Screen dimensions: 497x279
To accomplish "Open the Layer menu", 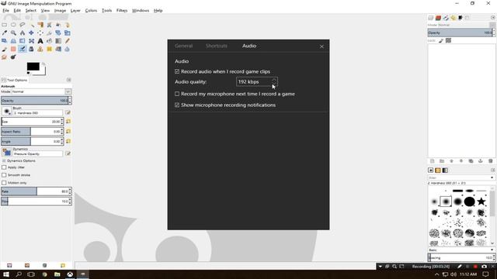I will (x=75, y=10).
